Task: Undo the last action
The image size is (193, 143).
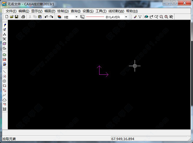Action: click(x=46, y=17)
